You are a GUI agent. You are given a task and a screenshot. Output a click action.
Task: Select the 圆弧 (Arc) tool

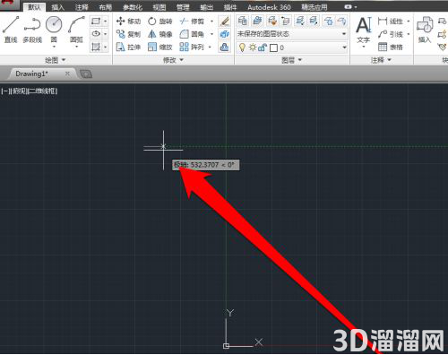(x=76, y=30)
